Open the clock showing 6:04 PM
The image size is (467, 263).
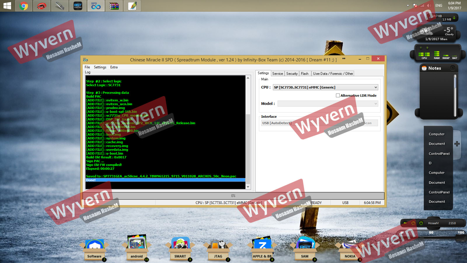pos(454,6)
